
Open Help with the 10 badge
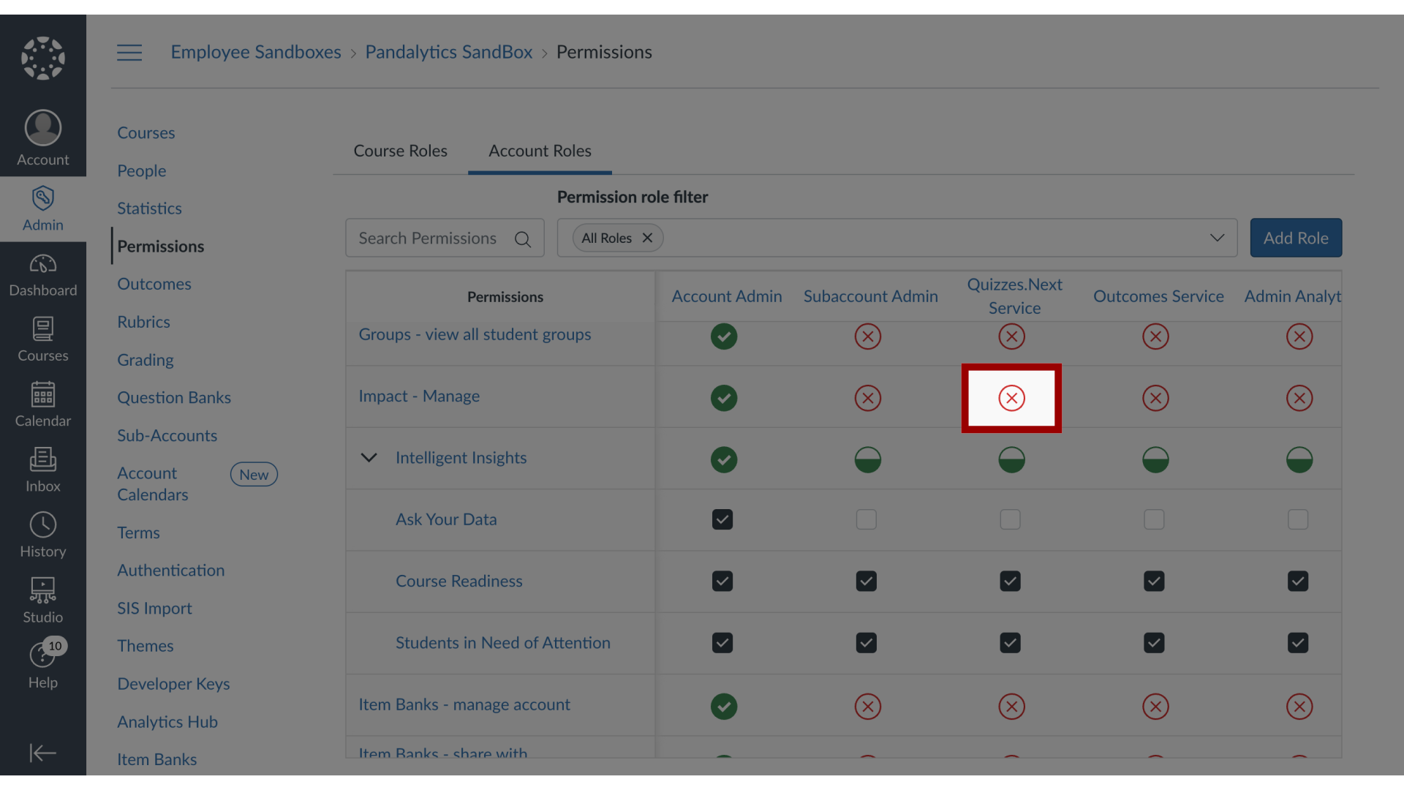[x=43, y=664]
